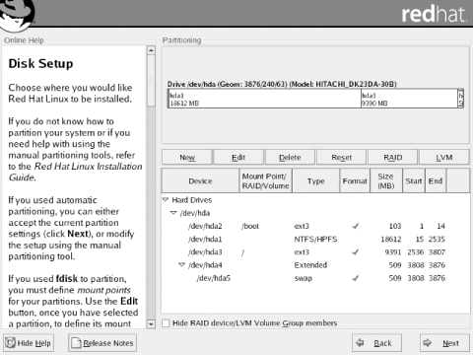474x355 pixels.
Task: Sort by Mount Point/RAID/Volume column header
Action: tap(265, 180)
